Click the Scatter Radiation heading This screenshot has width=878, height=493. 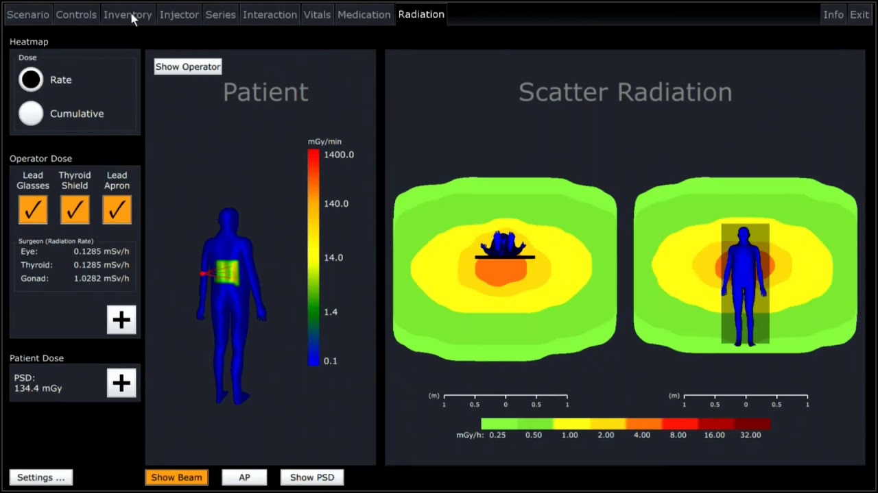click(x=625, y=92)
